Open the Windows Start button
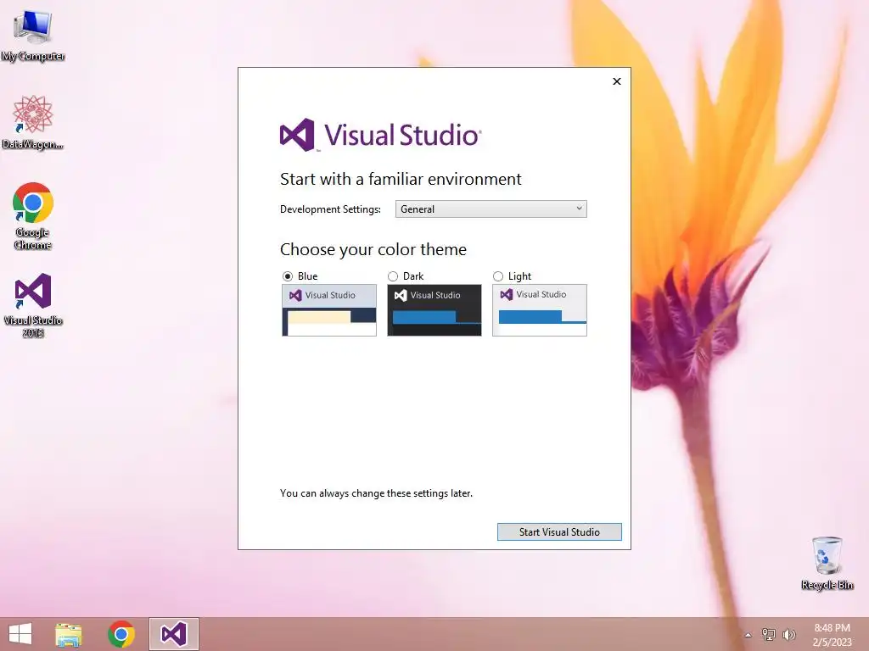This screenshot has height=651, width=869. point(20,634)
